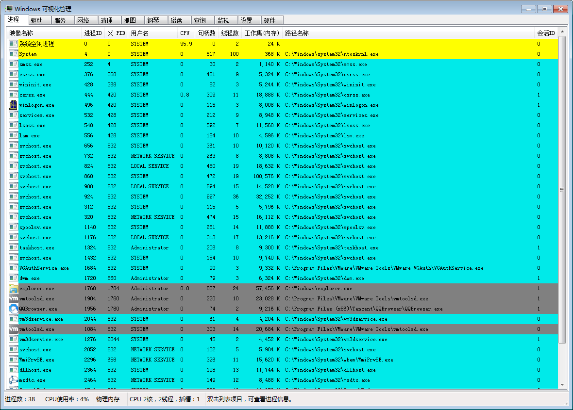
Task: Click the explorer.exe folder icon
Action: click(x=14, y=288)
